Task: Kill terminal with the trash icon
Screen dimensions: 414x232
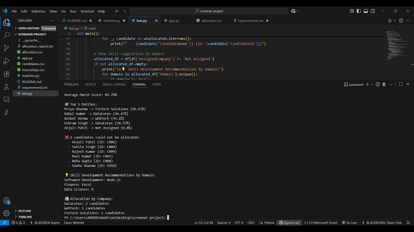Action: coord(384,84)
